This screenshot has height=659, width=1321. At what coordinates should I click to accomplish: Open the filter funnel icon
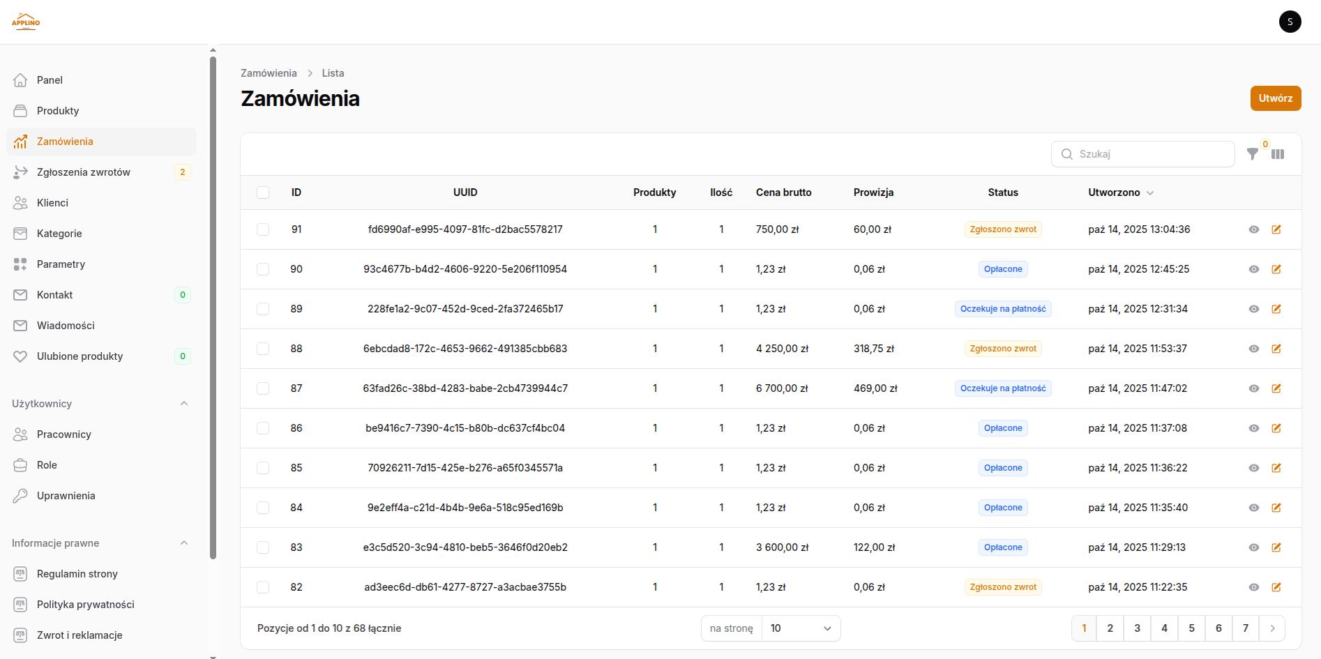click(1253, 154)
